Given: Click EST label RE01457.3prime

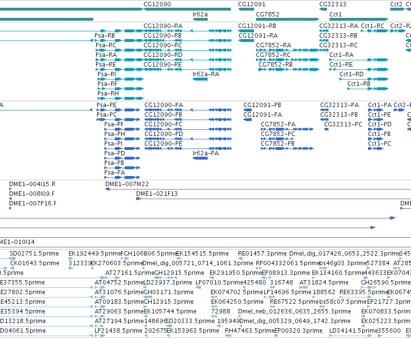Looking at the screenshot, I should tap(262, 254).
